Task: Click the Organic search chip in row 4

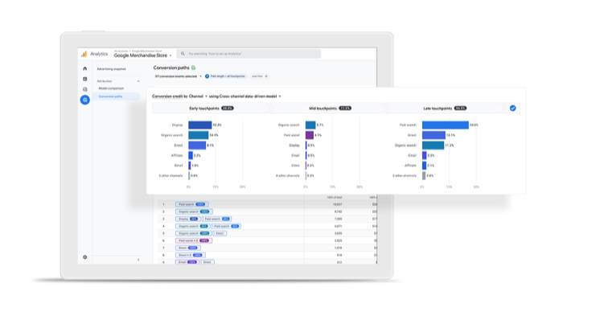Action: tap(193, 227)
